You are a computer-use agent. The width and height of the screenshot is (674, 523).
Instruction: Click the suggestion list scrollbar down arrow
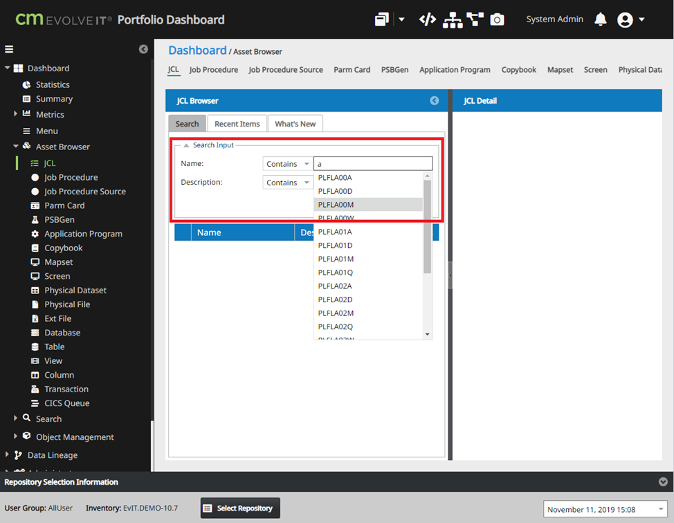point(427,334)
